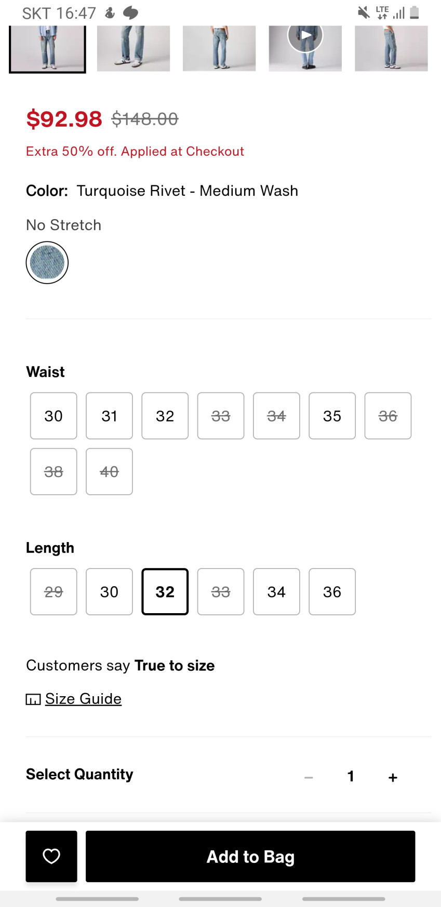Select waist size 35
Screen dimensions: 441x907
point(332,416)
